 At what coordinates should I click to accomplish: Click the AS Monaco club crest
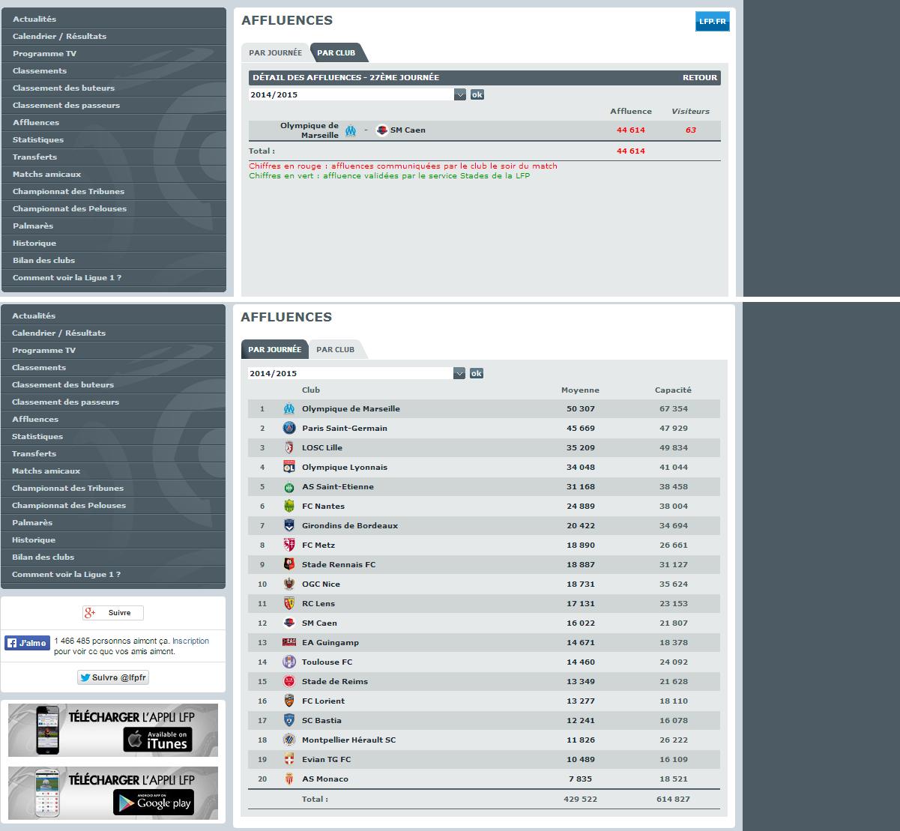coord(289,779)
